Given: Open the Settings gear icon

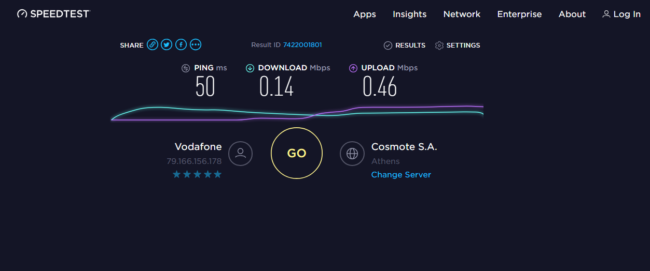Looking at the screenshot, I should pos(439,46).
